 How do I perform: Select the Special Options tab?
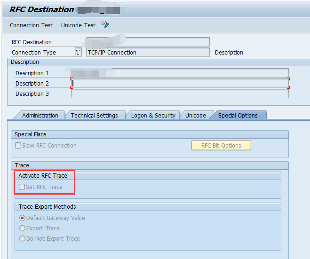(x=238, y=115)
